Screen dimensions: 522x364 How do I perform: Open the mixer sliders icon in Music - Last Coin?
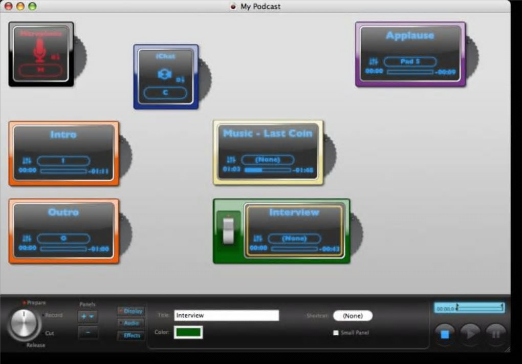231,160
